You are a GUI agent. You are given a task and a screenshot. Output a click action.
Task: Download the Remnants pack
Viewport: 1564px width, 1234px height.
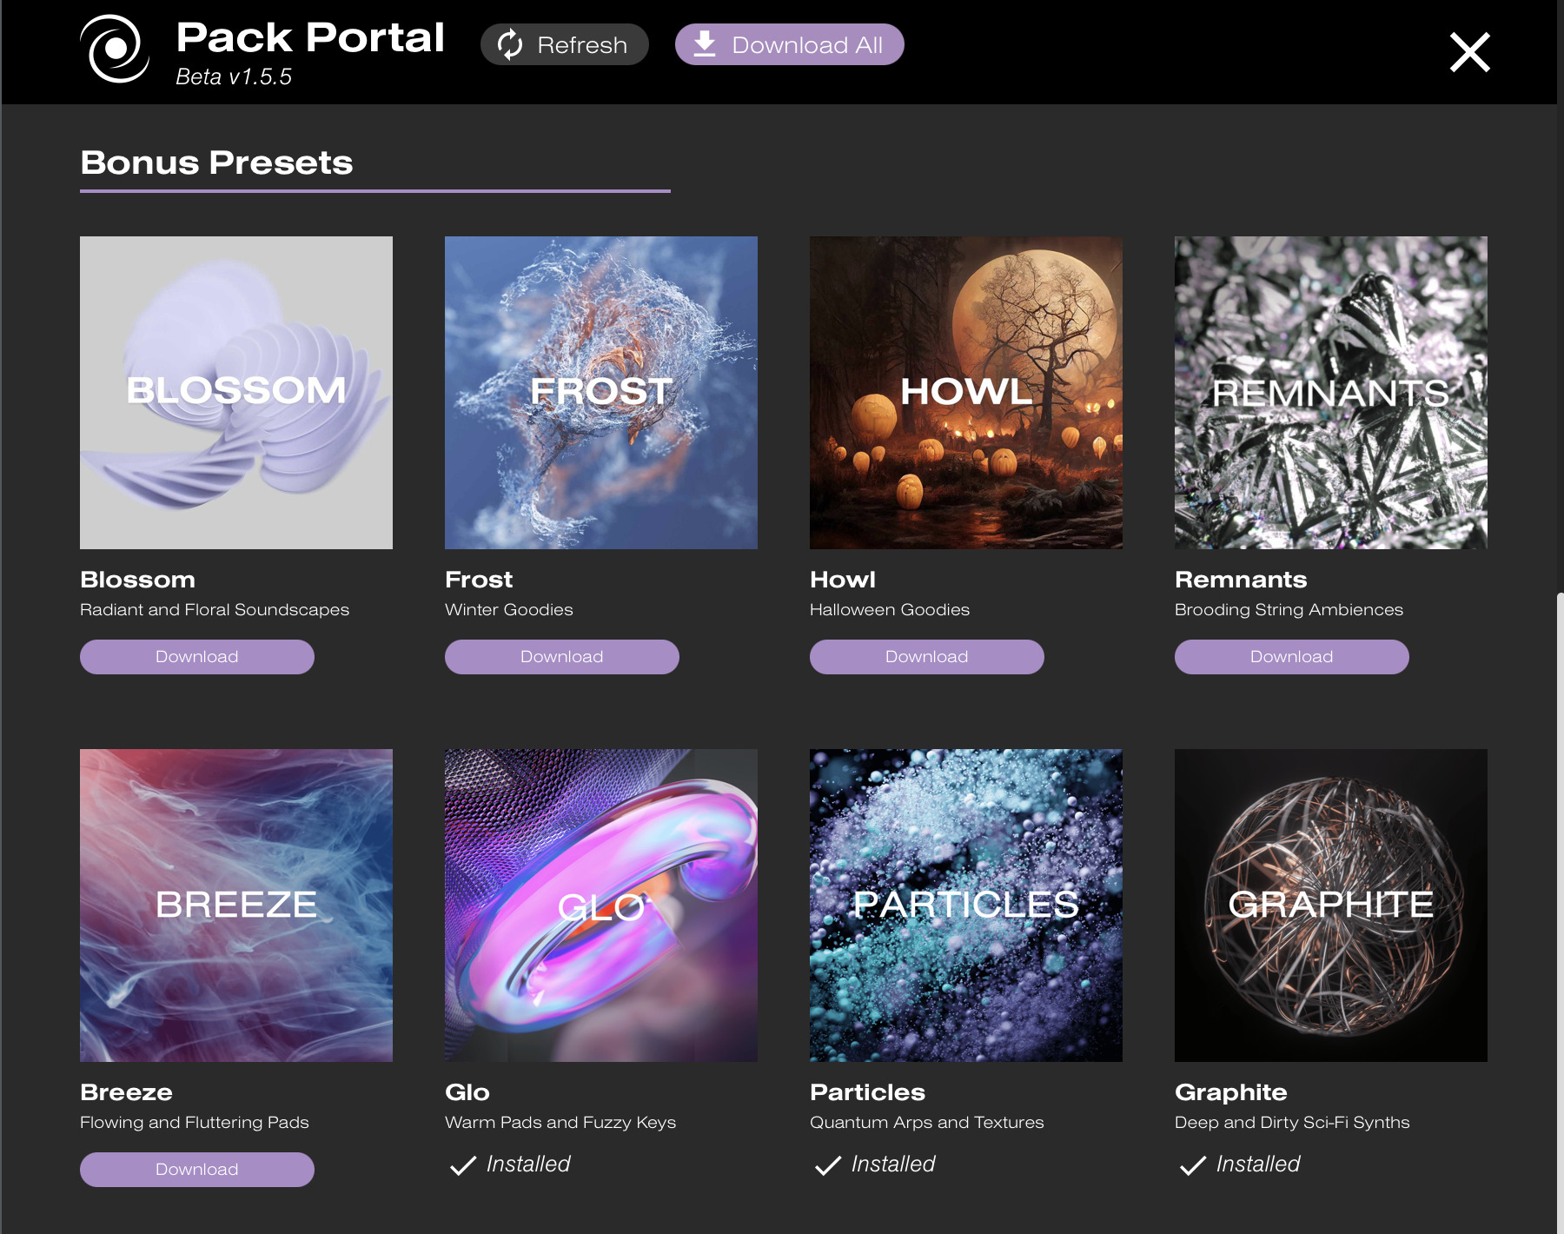pyautogui.click(x=1292, y=657)
